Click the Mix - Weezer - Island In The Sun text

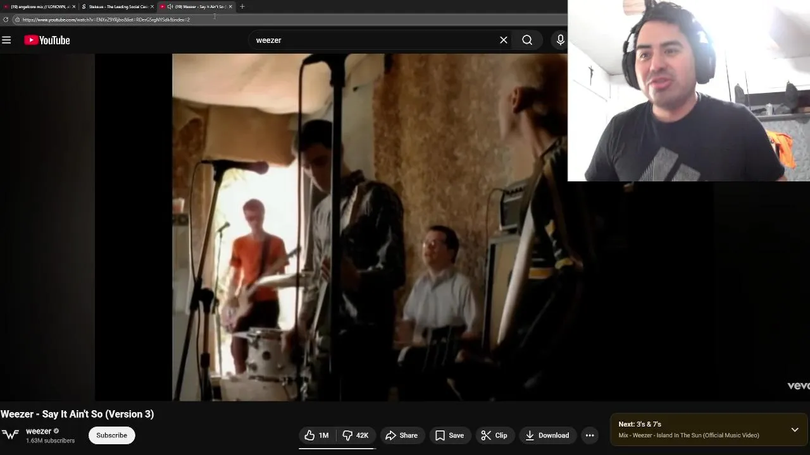(x=688, y=435)
